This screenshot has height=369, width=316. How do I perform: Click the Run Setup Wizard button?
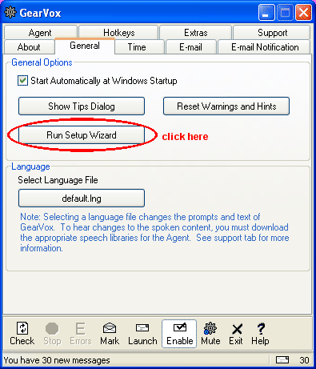point(82,135)
